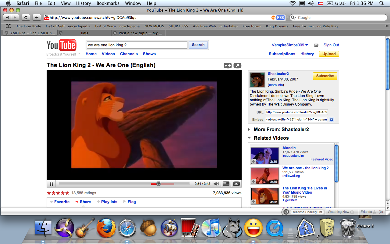Launch Firefox from the Dock
The width and height of the screenshot is (390, 244).
(105, 228)
